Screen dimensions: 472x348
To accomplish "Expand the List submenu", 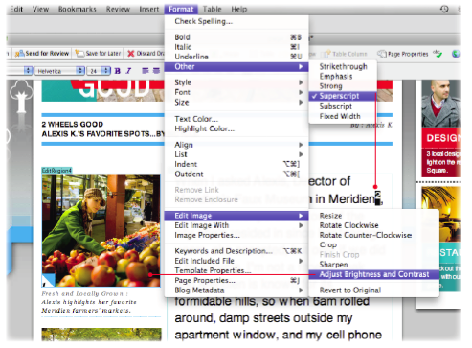I will tap(236, 154).
